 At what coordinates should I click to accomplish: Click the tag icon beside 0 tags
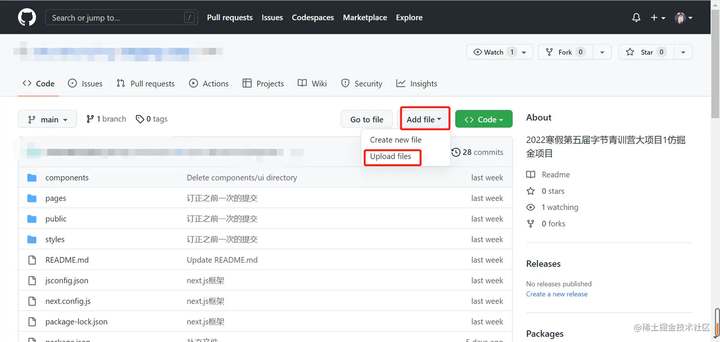140,119
